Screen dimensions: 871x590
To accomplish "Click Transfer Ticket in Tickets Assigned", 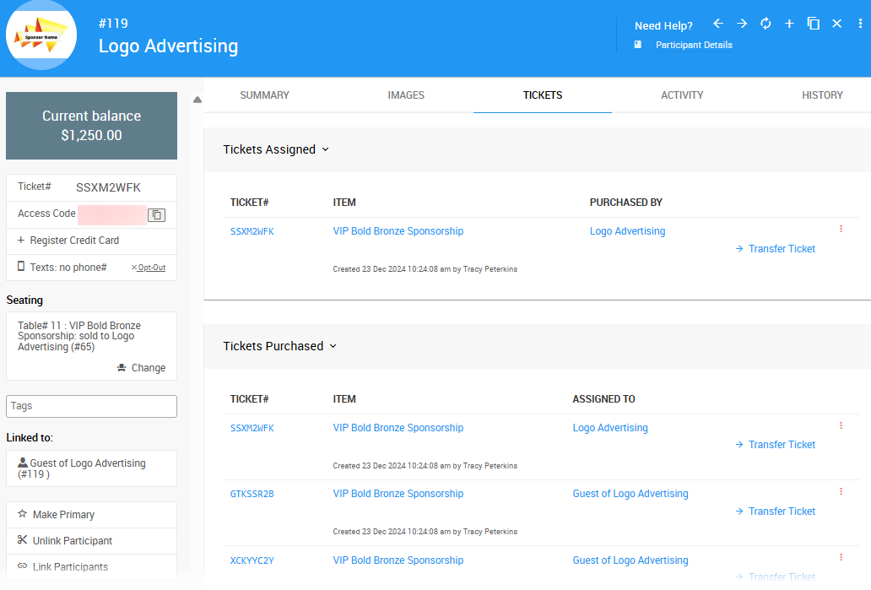I will pos(781,249).
